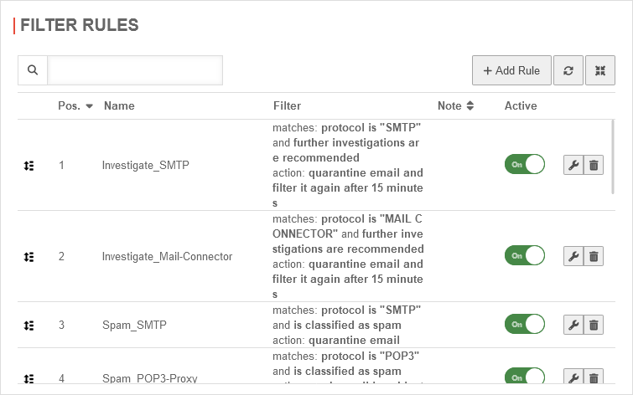633x395 pixels.
Task: Delete the Investigate_Mail-Connector rule via trash icon
Action: (x=594, y=256)
